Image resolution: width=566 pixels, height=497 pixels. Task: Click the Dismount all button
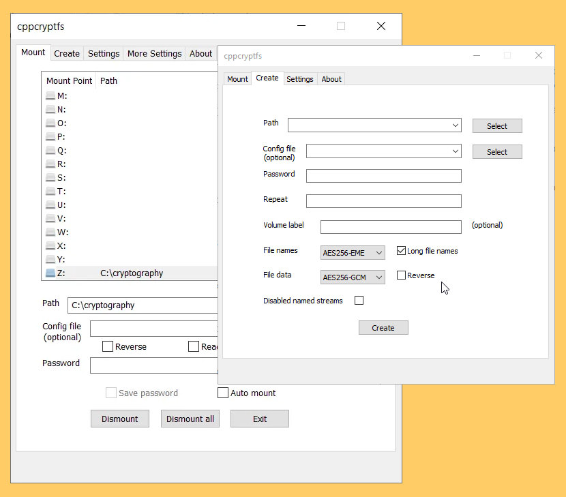190,419
